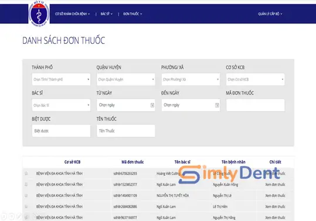Open the calendar icon in Đến ngày field
Screen dimensions: 316x221
217,105
